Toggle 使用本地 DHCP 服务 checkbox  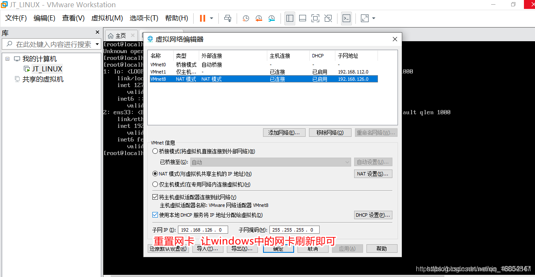pyautogui.click(x=155, y=215)
